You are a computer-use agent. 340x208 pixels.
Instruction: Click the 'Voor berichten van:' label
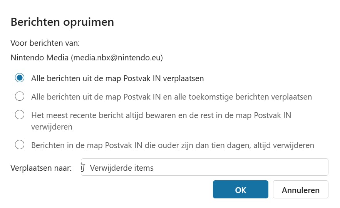(45, 43)
